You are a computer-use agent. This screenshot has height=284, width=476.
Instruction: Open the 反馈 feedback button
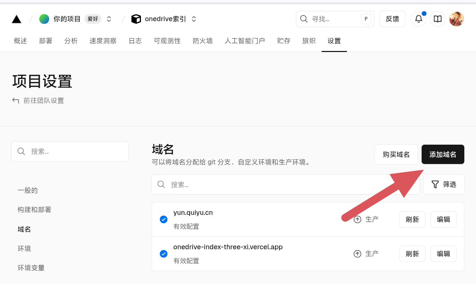[x=392, y=19]
